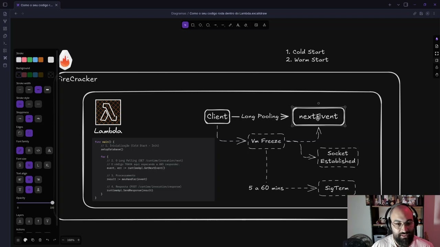Copy the note link icon in header
Viewport: 440px width, 247px height.
coord(415,13)
